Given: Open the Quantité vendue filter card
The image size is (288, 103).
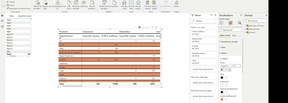Looking at the screenshot, I should 204,54.
